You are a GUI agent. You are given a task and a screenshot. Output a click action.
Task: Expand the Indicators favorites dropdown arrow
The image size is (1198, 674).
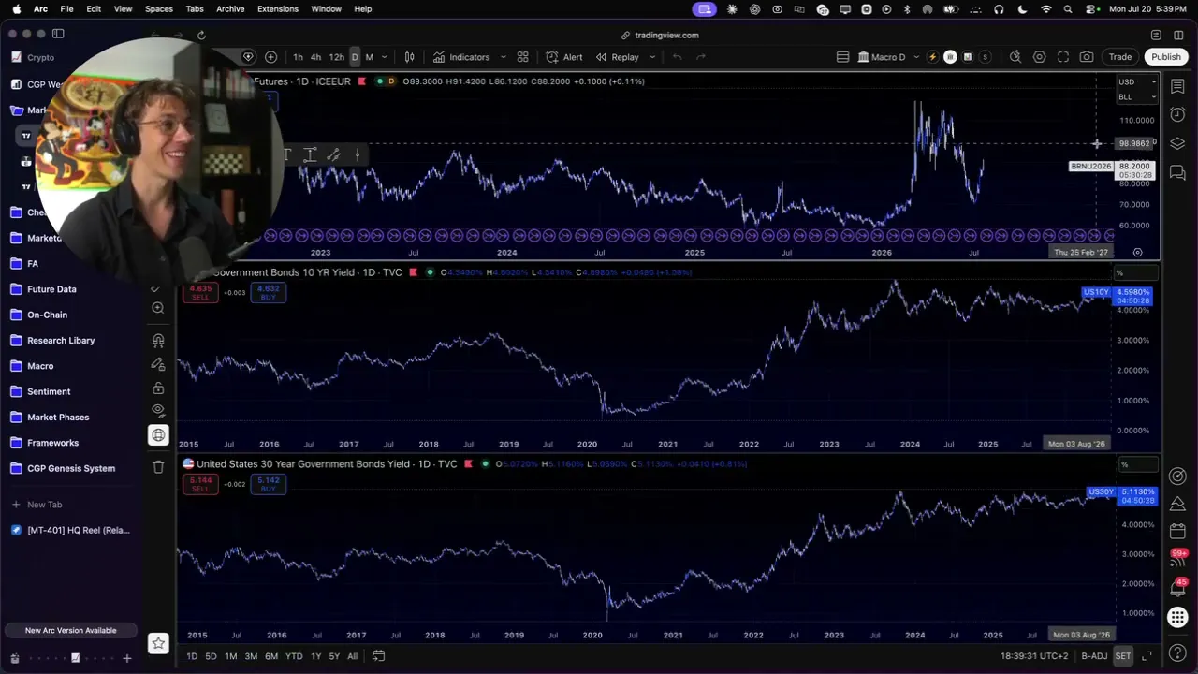coord(503,57)
